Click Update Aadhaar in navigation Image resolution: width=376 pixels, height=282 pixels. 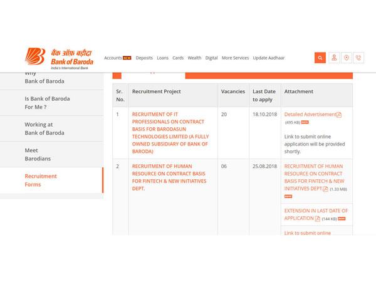(269, 58)
